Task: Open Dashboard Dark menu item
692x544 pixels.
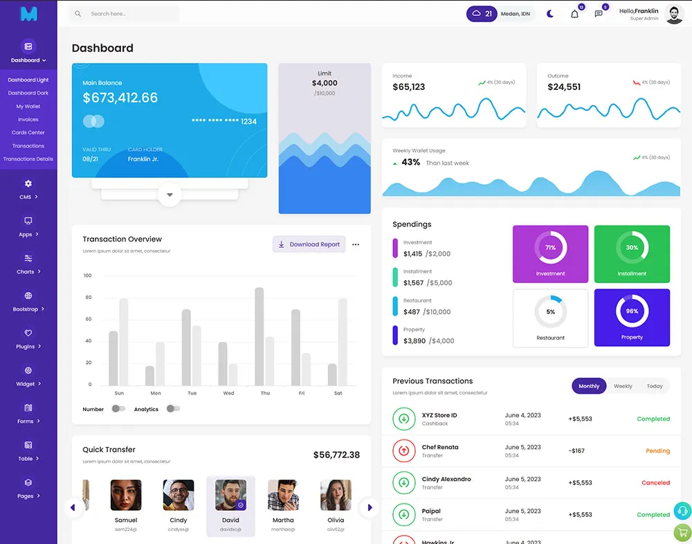Action: pyautogui.click(x=28, y=93)
